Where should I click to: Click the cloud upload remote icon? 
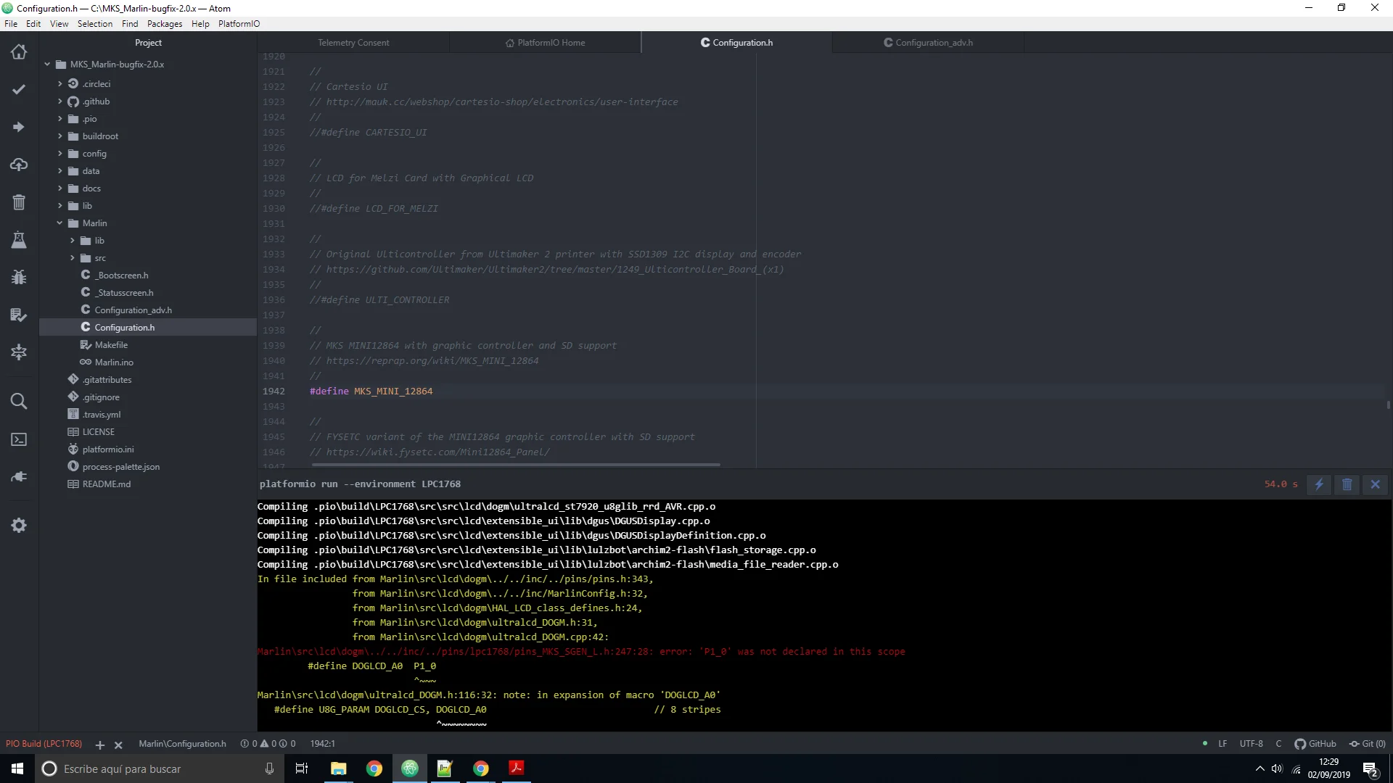pyautogui.click(x=19, y=165)
